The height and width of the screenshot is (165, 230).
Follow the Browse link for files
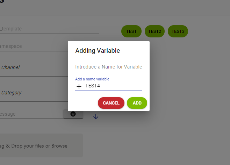(x=59, y=146)
